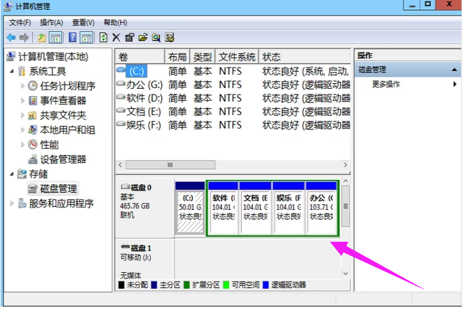The height and width of the screenshot is (310, 463).
Task: Collapse the 磁盘管理 actions section arrow
Action: tap(454, 70)
